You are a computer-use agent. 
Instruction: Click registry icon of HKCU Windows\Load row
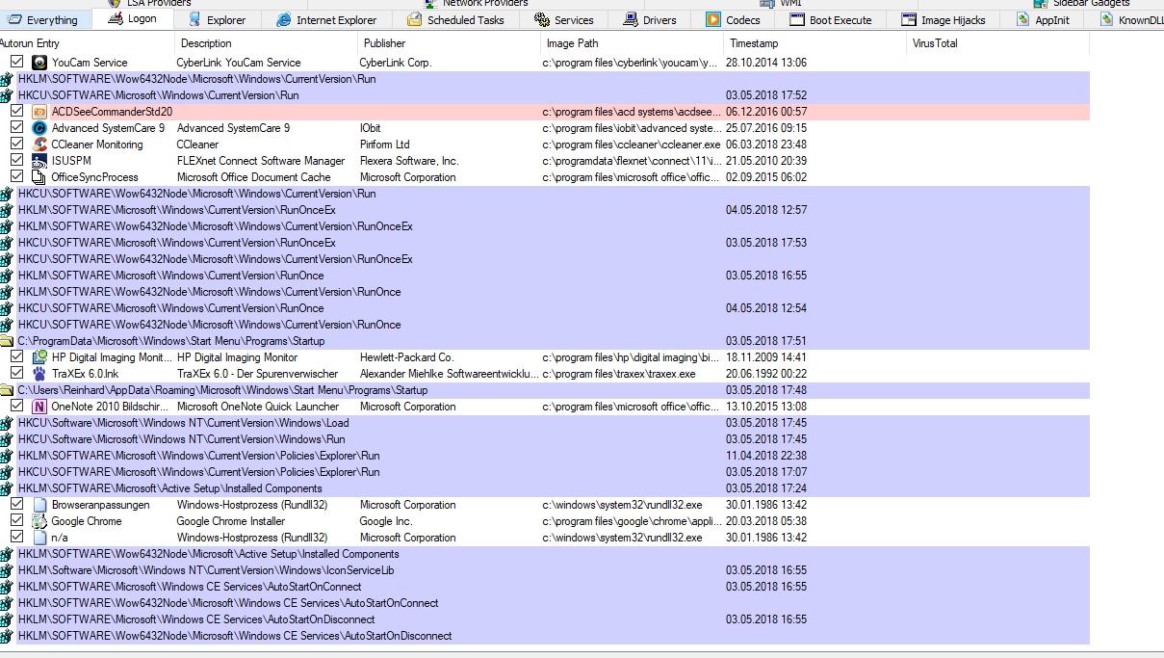[x=7, y=423]
